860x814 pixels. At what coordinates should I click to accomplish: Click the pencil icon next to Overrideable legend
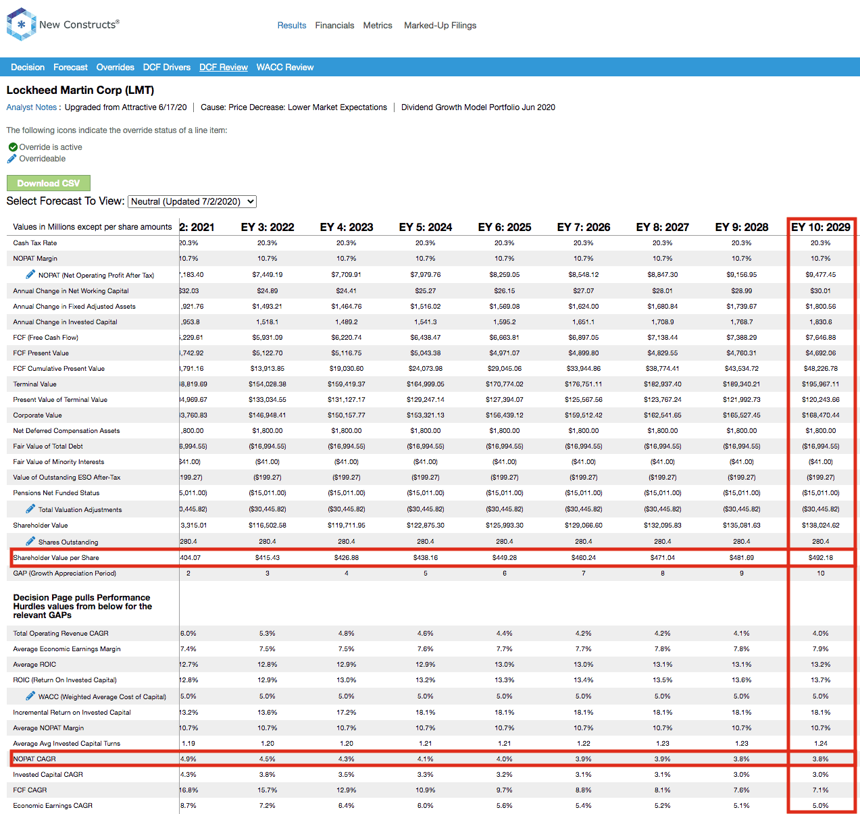(11, 159)
